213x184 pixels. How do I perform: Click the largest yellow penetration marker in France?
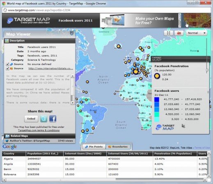136,72
